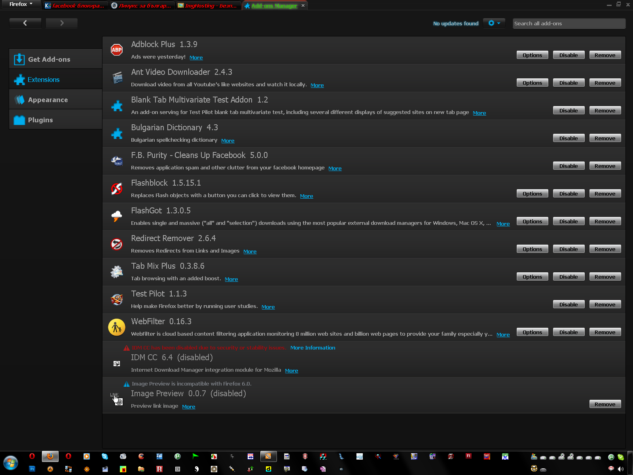Go back with the left arrow button
633x475 pixels.
tap(25, 23)
